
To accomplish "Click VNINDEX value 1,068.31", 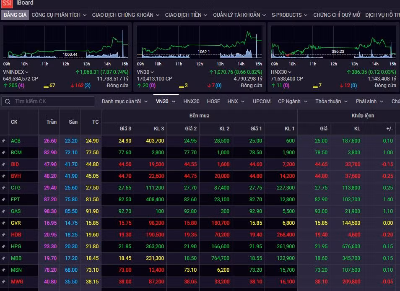I will tap(89, 72).
